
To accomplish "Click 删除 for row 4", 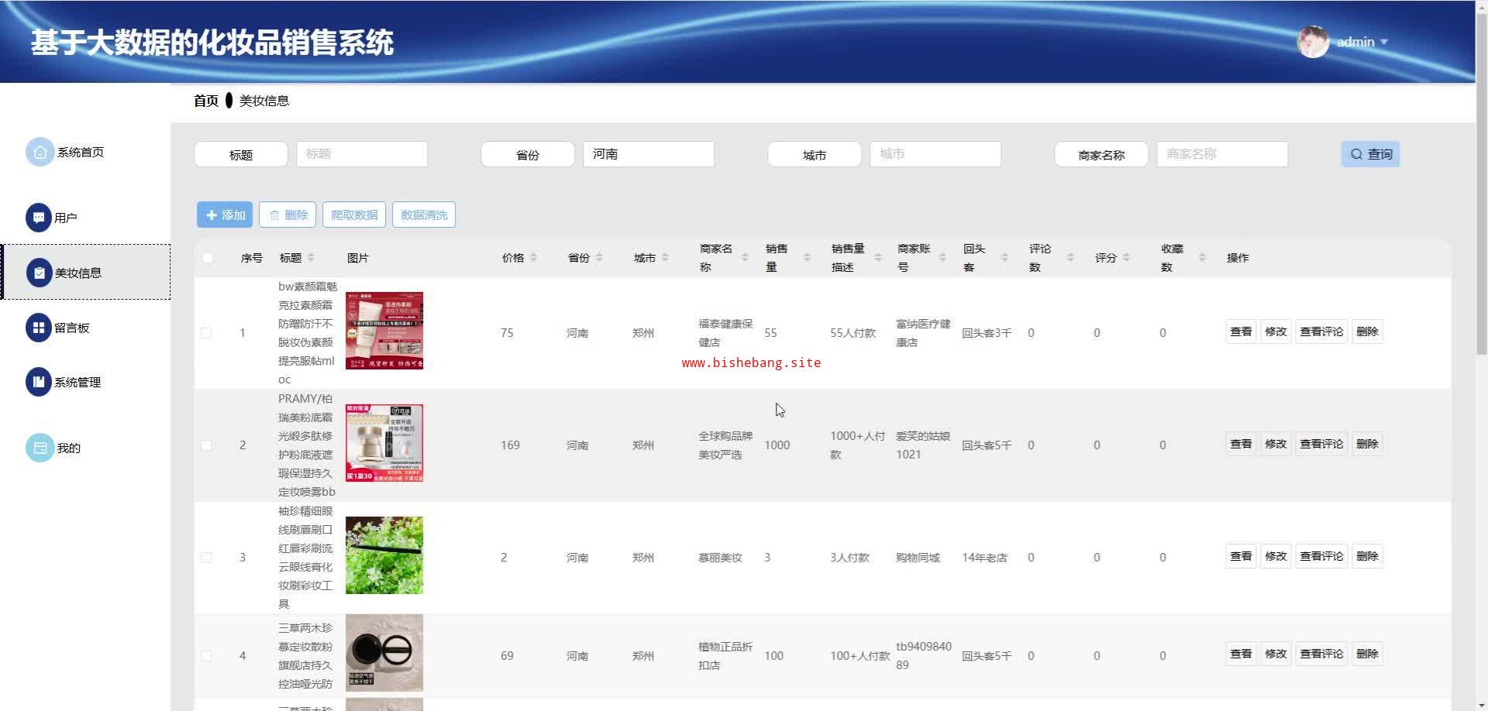I will click(x=1367, y=654).
